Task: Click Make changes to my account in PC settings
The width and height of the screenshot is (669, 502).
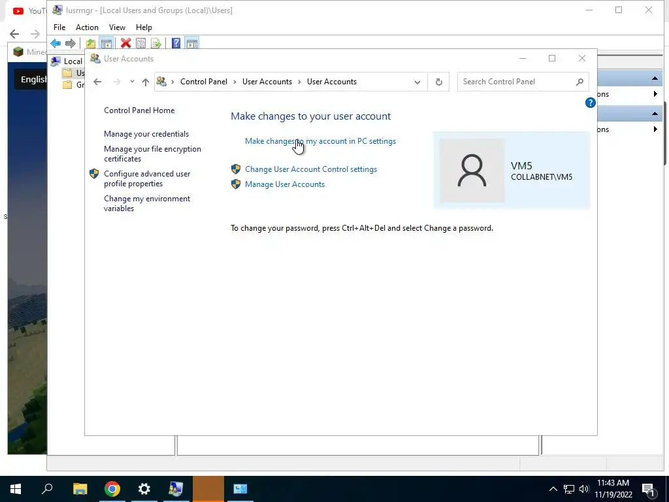Action: pos(320,141)
